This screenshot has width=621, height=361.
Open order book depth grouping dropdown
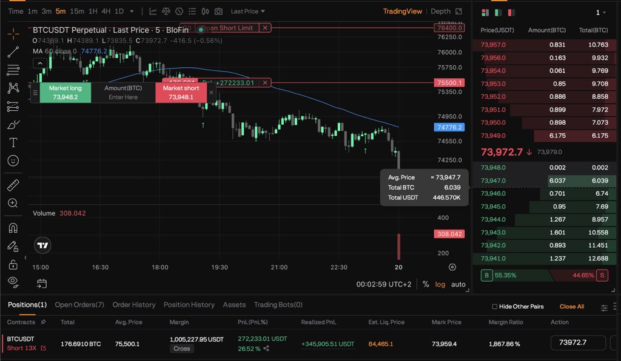(x=601, y=13)
